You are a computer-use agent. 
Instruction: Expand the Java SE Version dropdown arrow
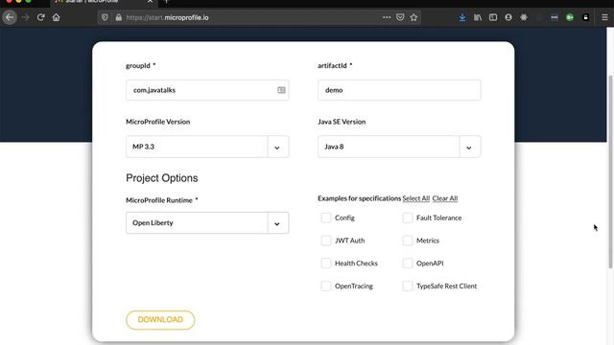[469, 147]
